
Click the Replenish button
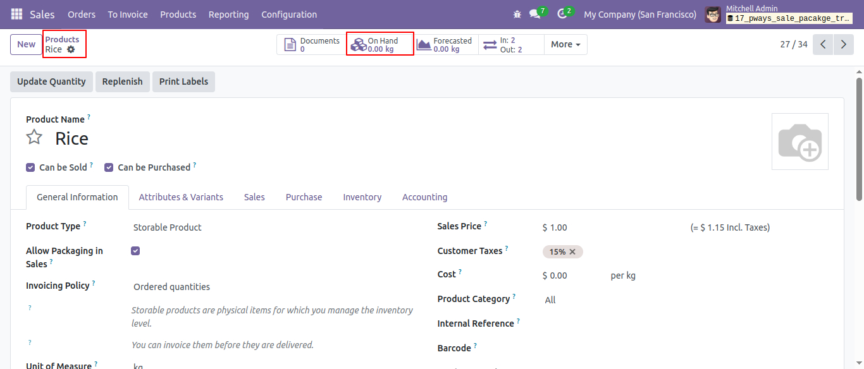coord(122,82)
